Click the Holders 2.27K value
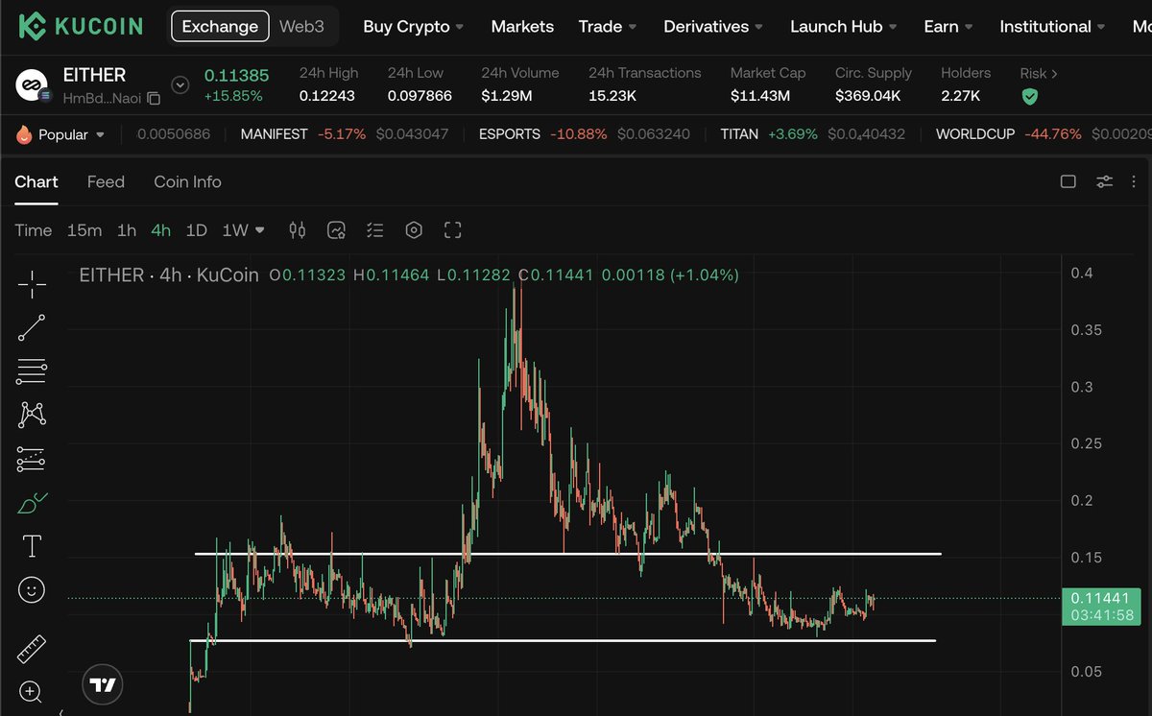1152x716 pixels. tap(960, 96)
